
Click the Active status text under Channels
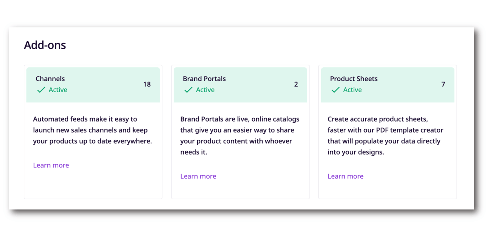tap(58, 90)
